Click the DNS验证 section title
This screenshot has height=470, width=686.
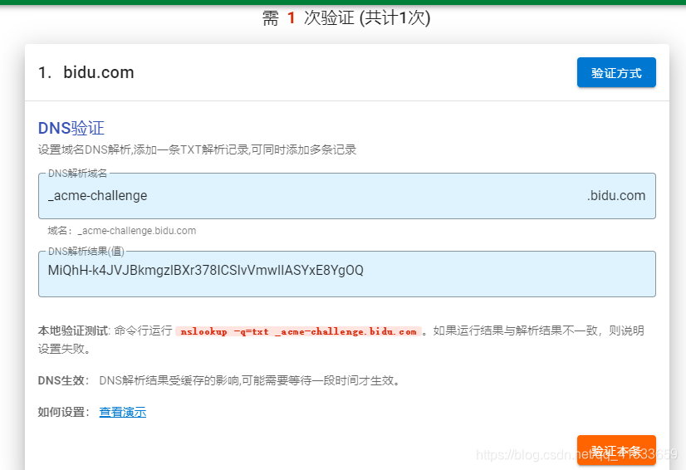point(71,128)
